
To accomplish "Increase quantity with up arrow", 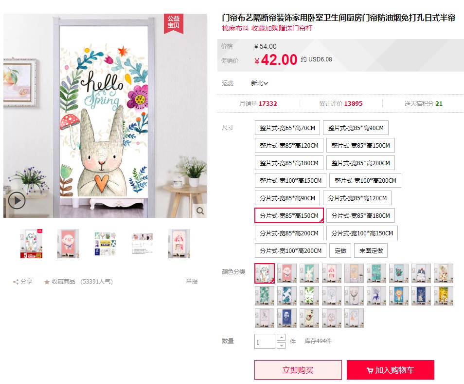I will [281, 337].
